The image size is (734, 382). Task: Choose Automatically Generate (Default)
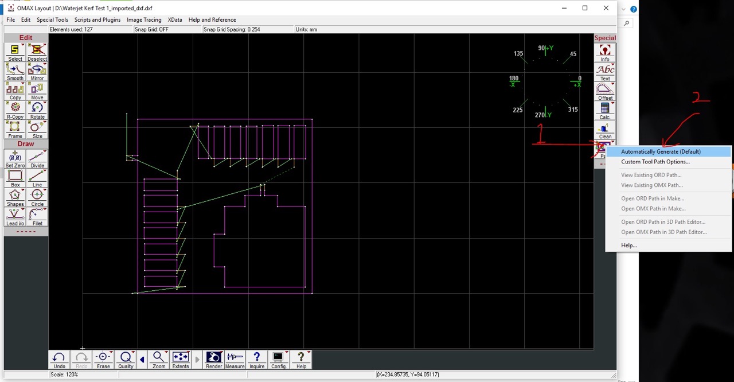(x=669, y=151)
